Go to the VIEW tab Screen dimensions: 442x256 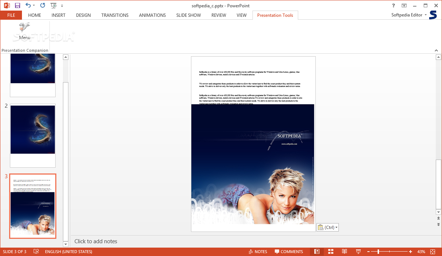click(241, 15)
